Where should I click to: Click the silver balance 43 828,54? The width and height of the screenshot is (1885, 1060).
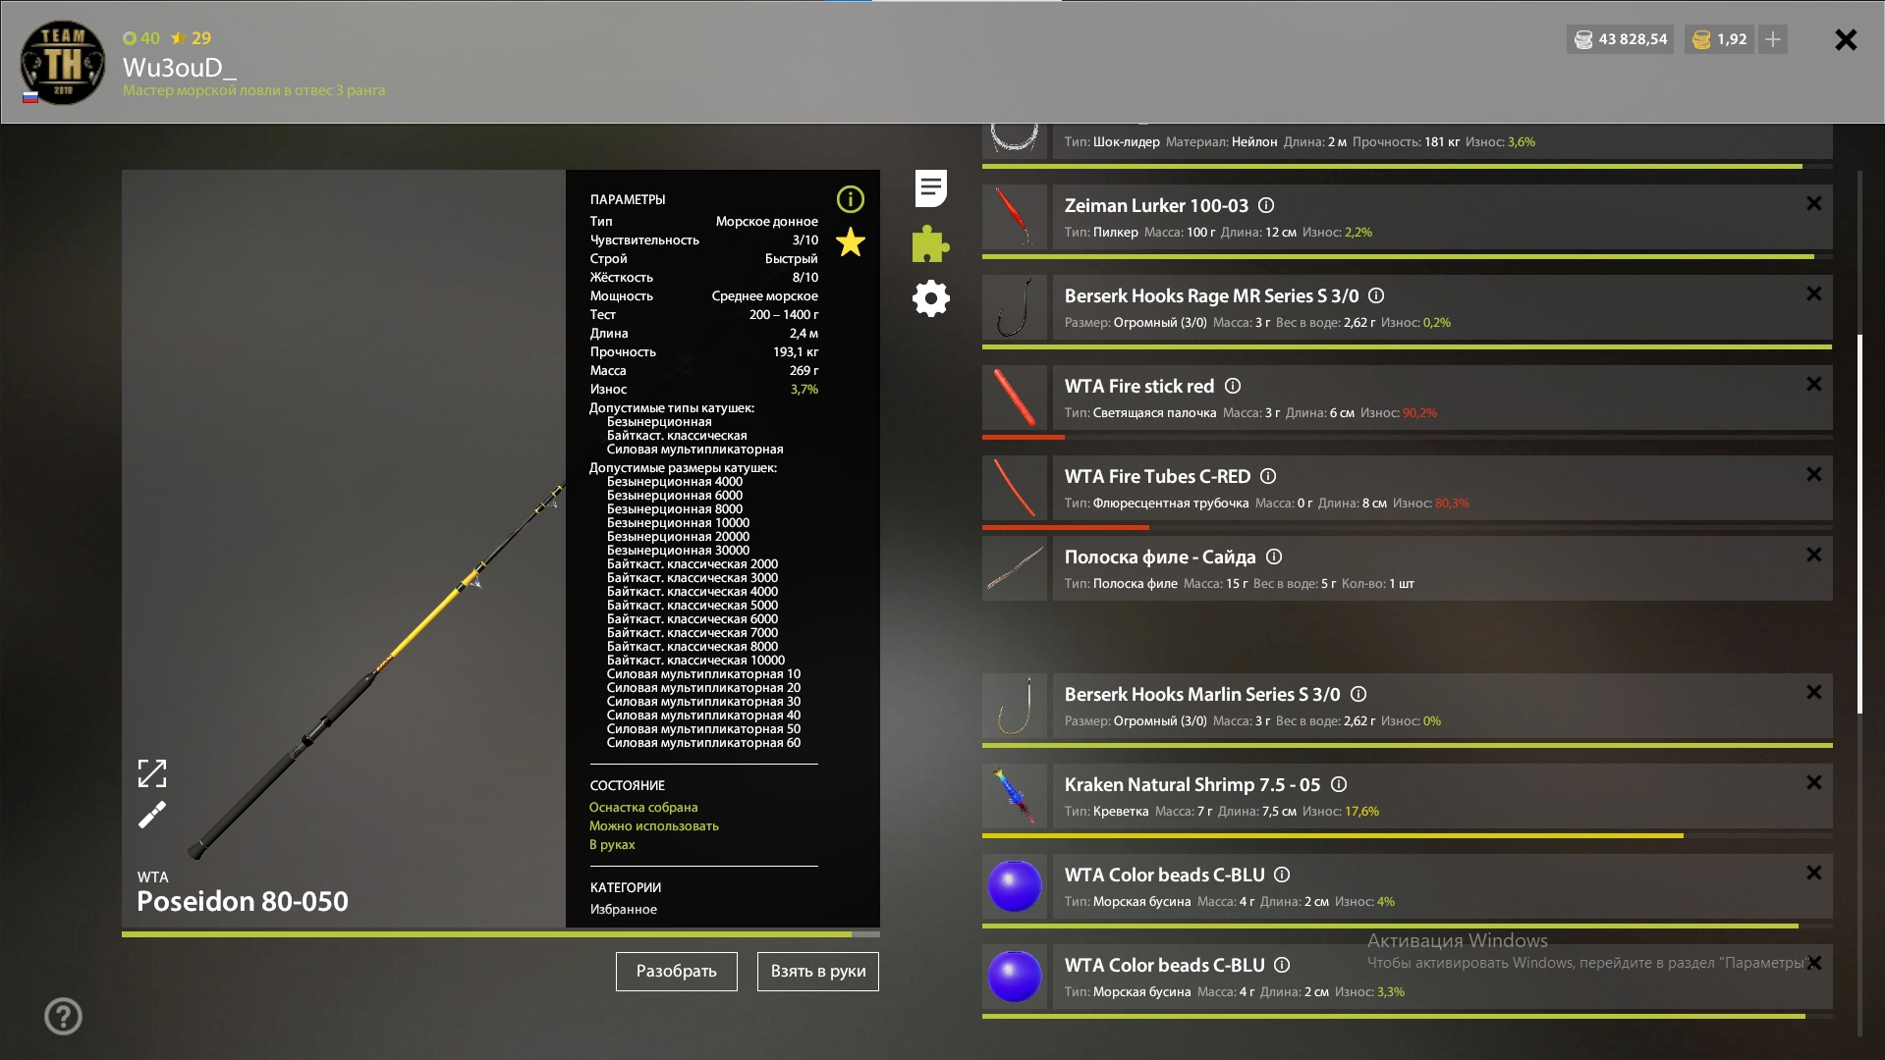[x=1621, y=39]
